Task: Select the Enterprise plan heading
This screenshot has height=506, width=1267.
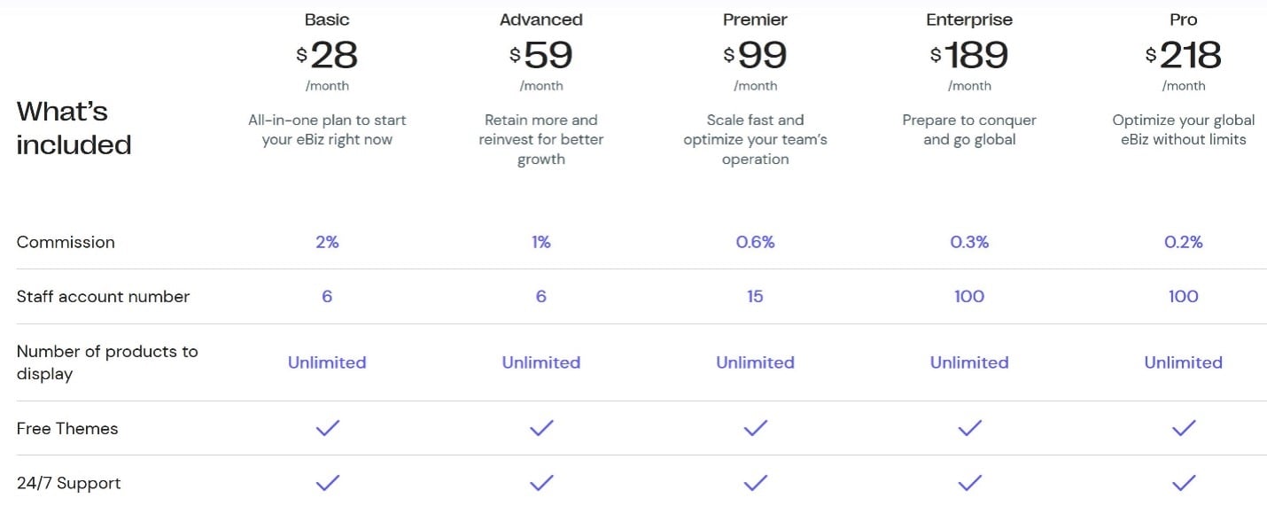Action: (969, 19)
